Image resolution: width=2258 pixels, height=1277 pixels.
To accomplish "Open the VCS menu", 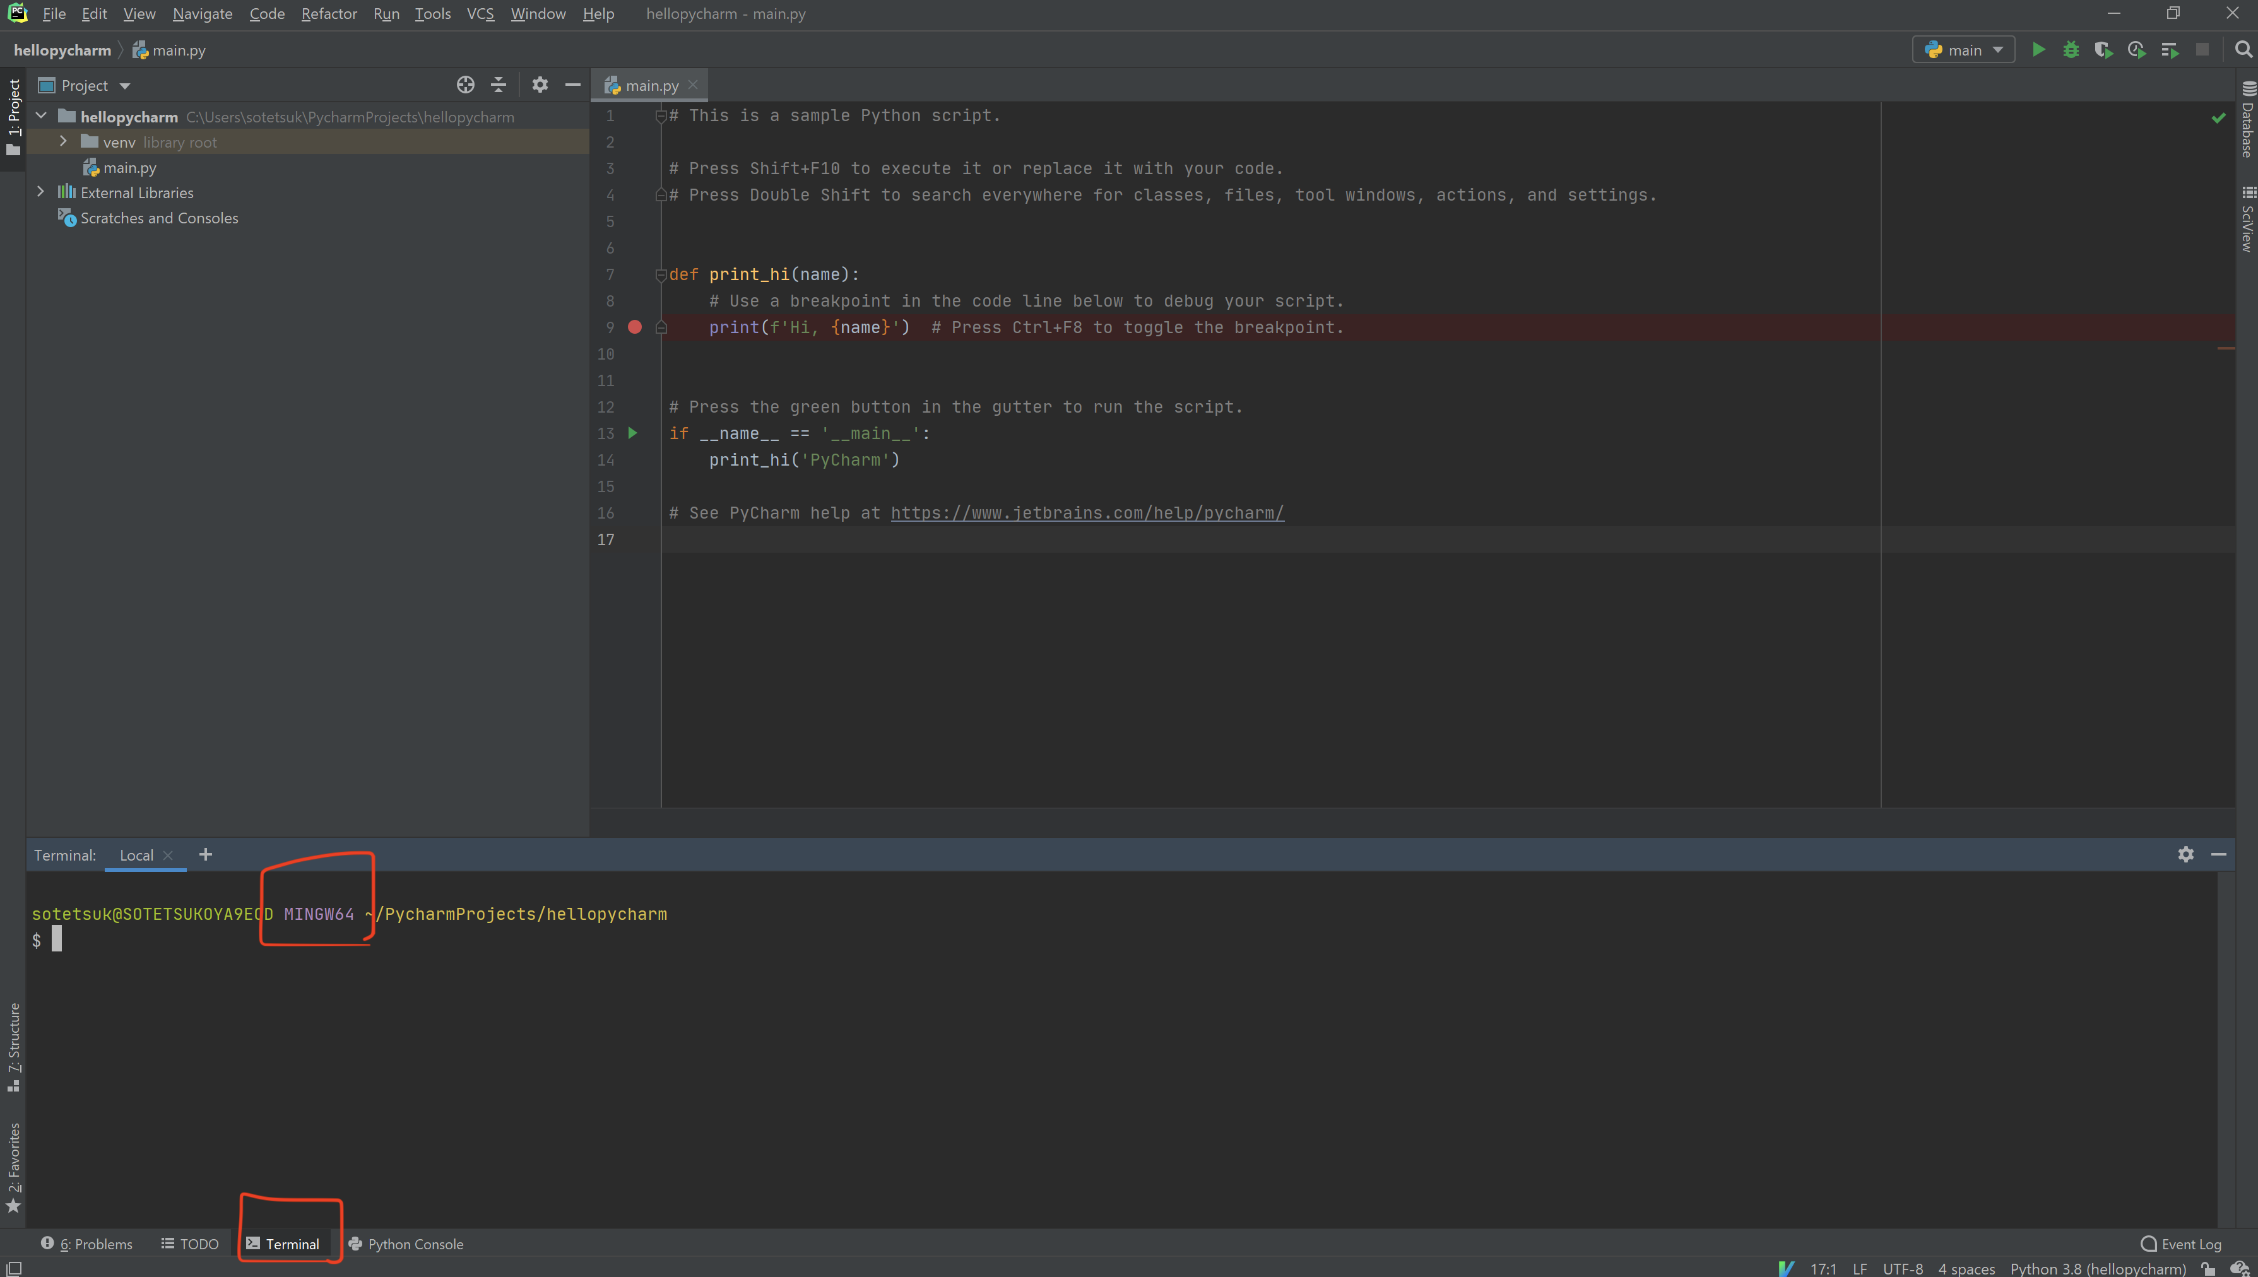I will 480,14.
